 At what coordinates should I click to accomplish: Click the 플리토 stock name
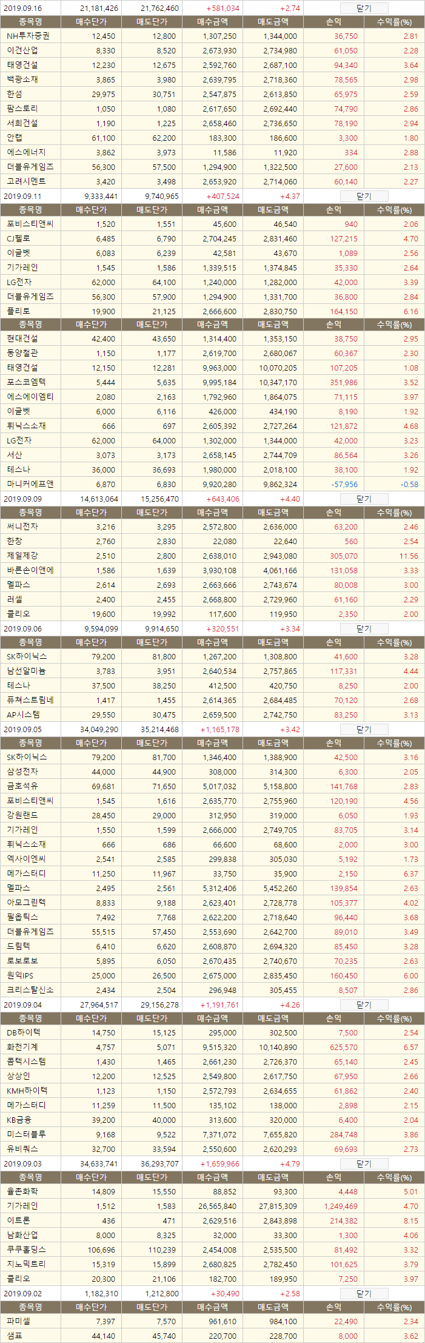[x=18, y=311]
